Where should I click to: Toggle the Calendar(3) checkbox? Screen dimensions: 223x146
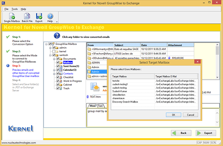click(x=58, y=70)
